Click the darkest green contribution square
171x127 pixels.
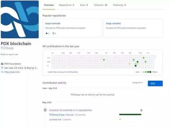[x=136, y=66]
